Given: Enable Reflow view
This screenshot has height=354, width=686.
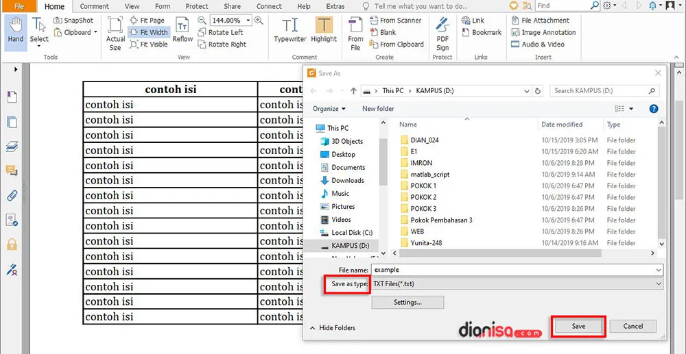Looking at the screenshot, I should [182, 31].
